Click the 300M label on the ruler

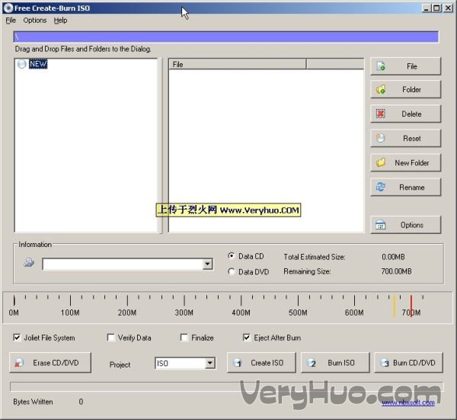coord(184,313)
